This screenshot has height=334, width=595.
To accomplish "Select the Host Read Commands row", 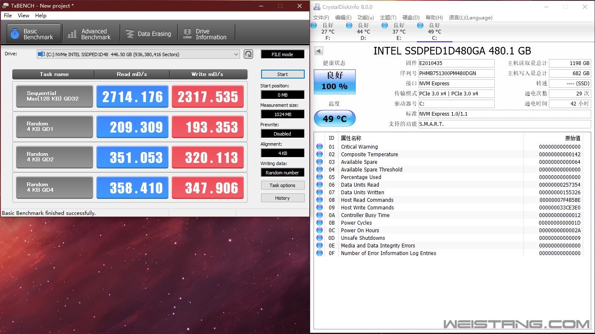I will tap(449, 200).
